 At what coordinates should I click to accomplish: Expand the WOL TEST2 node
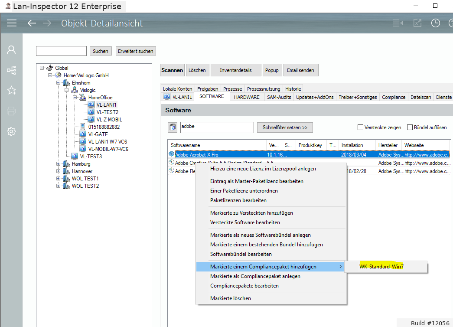(59, 186)
